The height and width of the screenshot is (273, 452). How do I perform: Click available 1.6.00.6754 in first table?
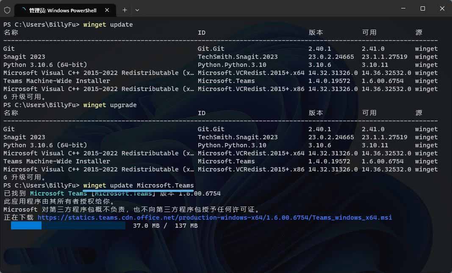[383, 81]
